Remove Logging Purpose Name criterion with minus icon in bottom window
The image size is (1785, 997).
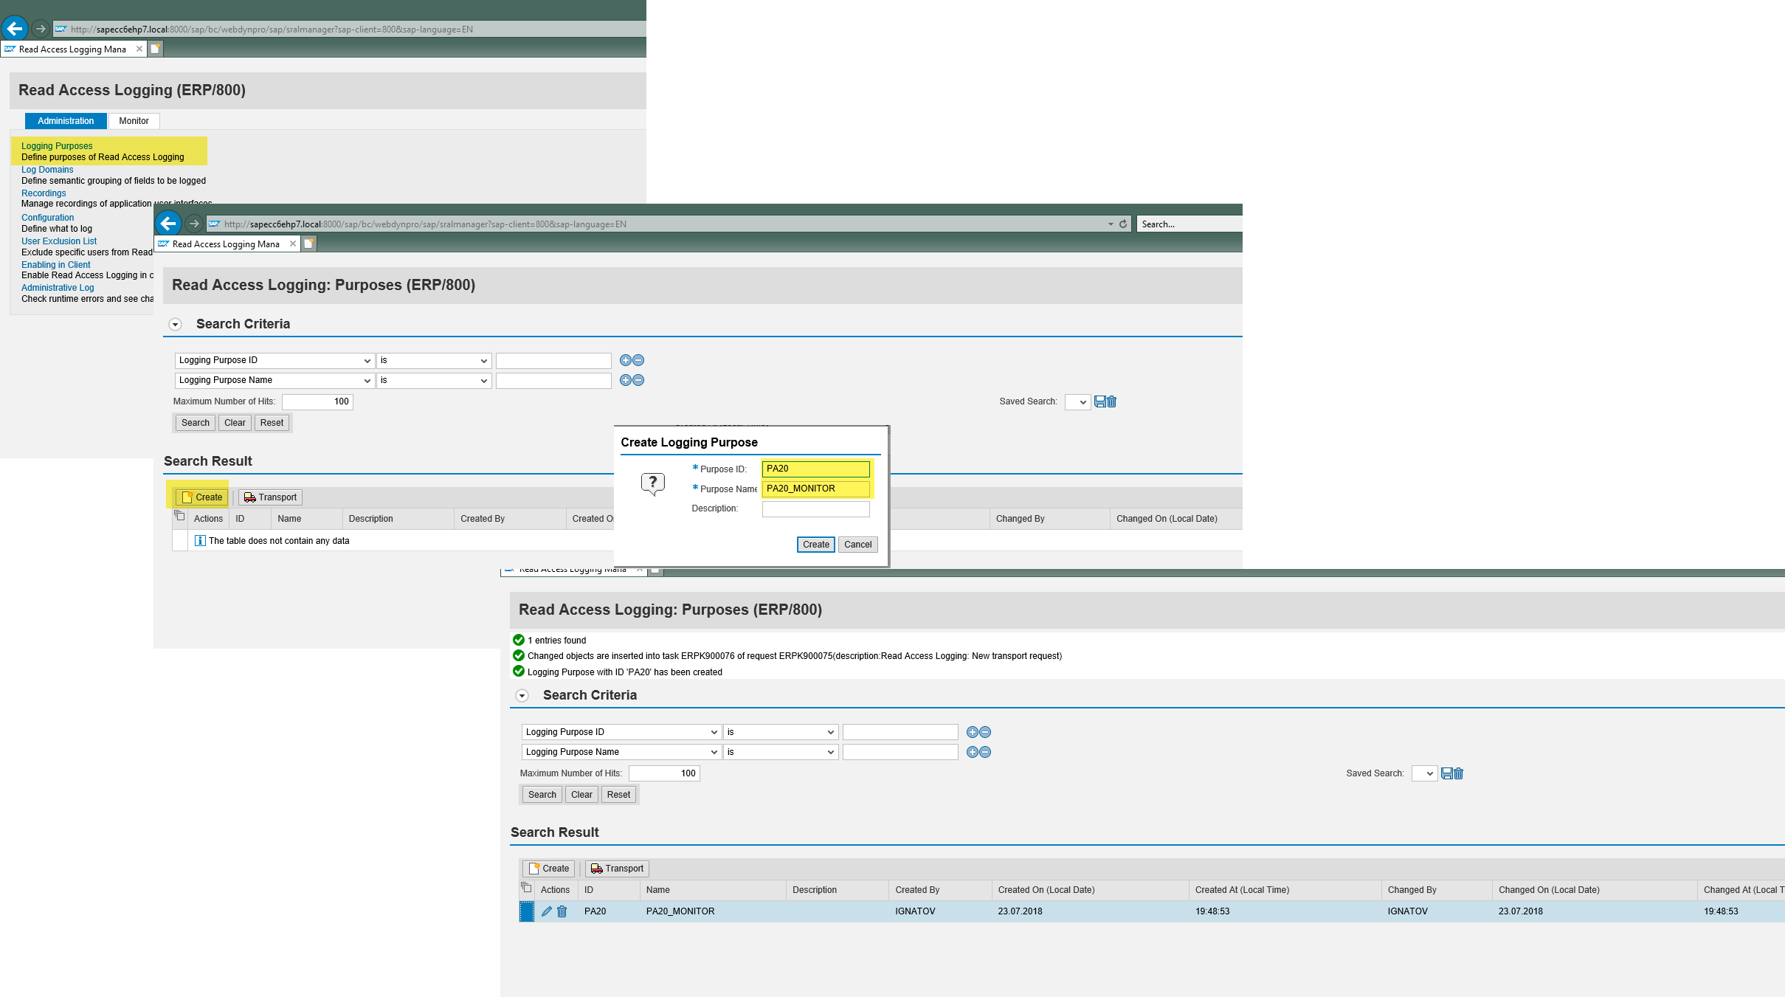pyautogui.click(x=985, y=752)
